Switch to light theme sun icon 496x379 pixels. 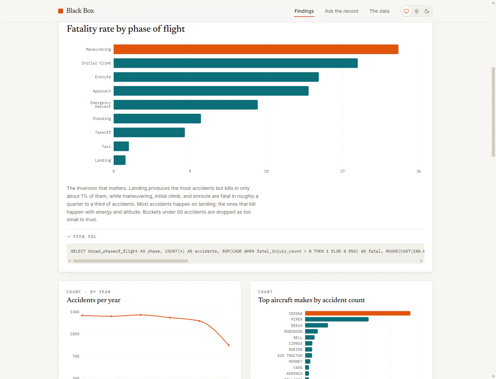[417, 11]
